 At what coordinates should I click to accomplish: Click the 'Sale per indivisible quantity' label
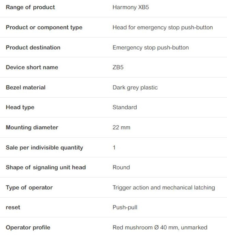pos(44,148)
